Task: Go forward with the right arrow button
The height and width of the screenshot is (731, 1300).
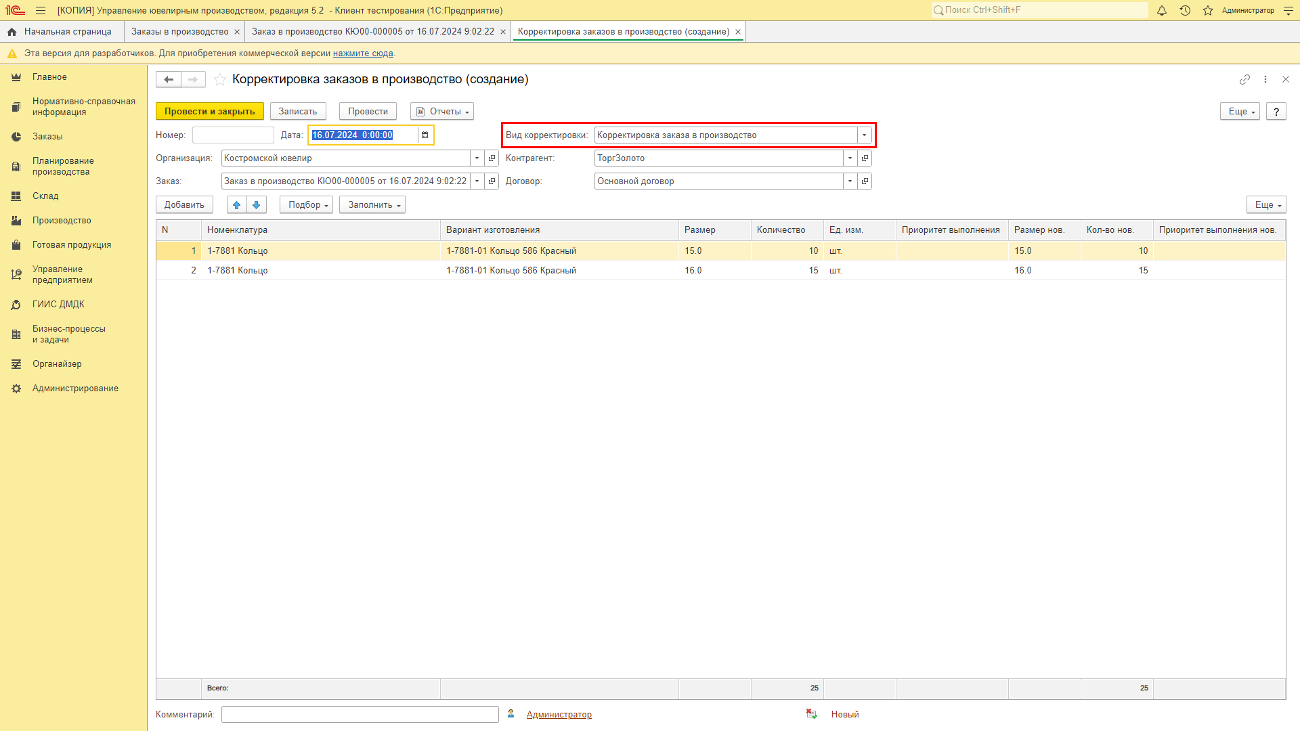Action: tap(193, 79)
